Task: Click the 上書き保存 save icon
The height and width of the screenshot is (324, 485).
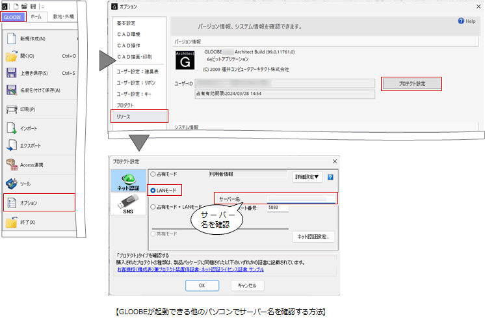Action: click(10, 74)
